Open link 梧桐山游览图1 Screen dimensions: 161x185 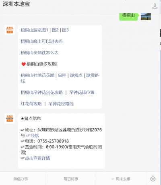pos(34,30)
